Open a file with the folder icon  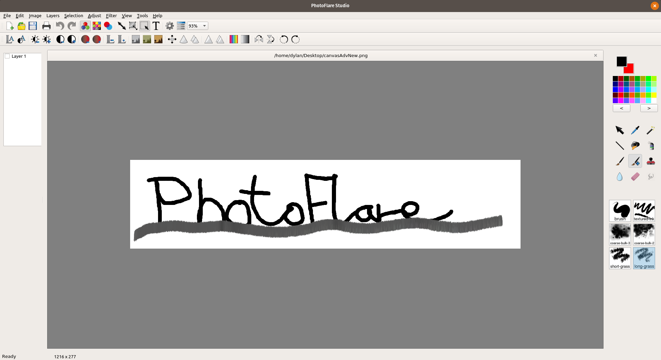[21, 26]
